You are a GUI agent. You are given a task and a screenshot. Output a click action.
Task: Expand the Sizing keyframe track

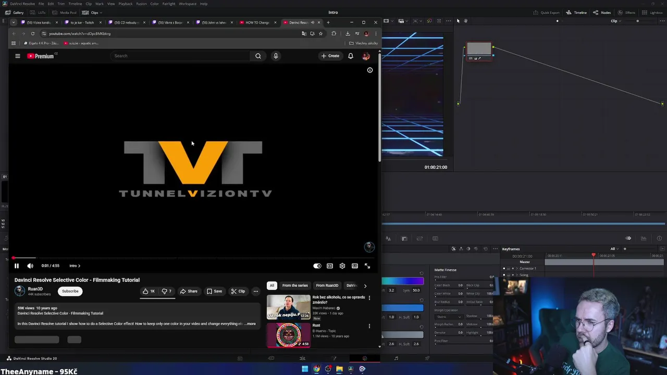pos(517,274)
